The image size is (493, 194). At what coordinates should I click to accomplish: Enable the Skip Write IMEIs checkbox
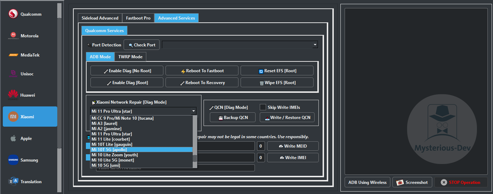(x=263, y=107)
